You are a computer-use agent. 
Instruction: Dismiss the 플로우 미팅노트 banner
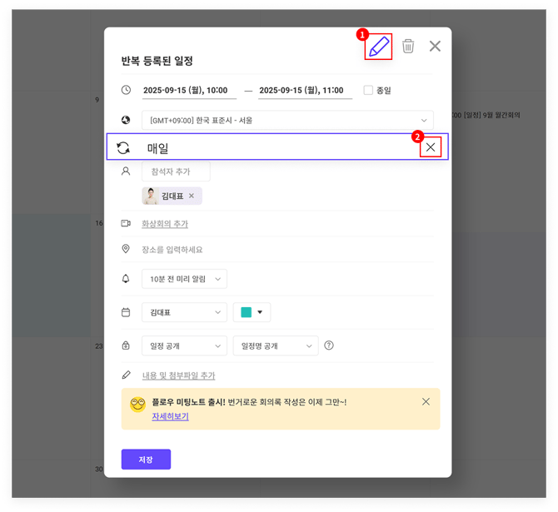(x=426, y=401)
